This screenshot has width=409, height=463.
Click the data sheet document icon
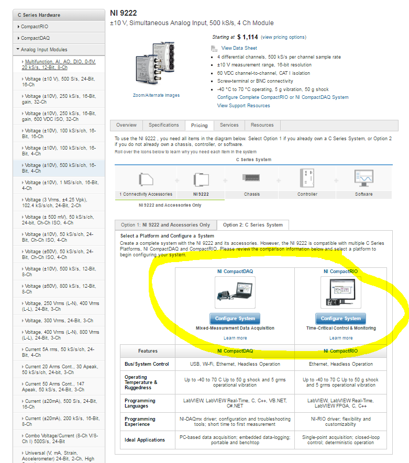(x=214, y=49)
